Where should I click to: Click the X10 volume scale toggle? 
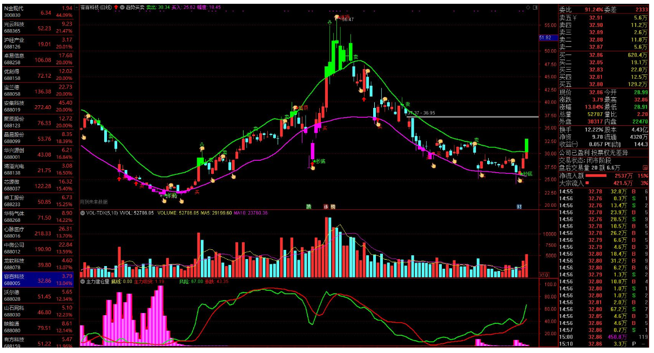pos(545,275)
